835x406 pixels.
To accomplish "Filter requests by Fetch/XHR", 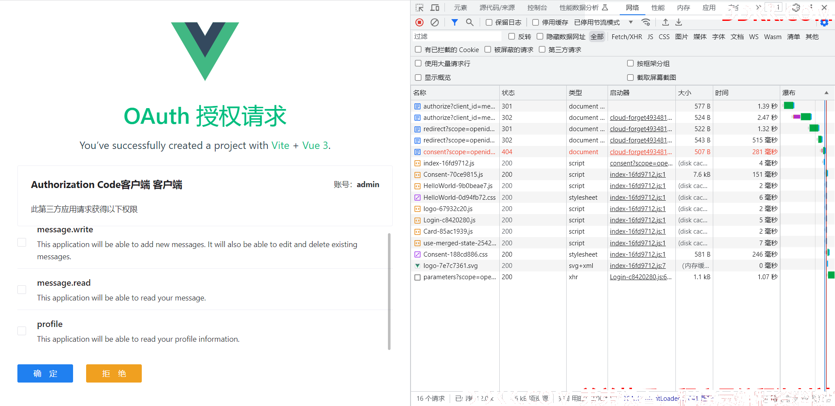I will pyautogui.click(x=627, y=36).
